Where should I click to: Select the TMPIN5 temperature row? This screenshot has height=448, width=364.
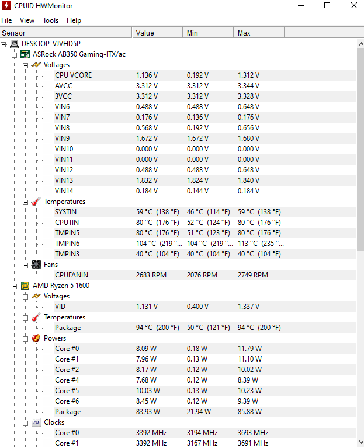[x=205, y=233]
